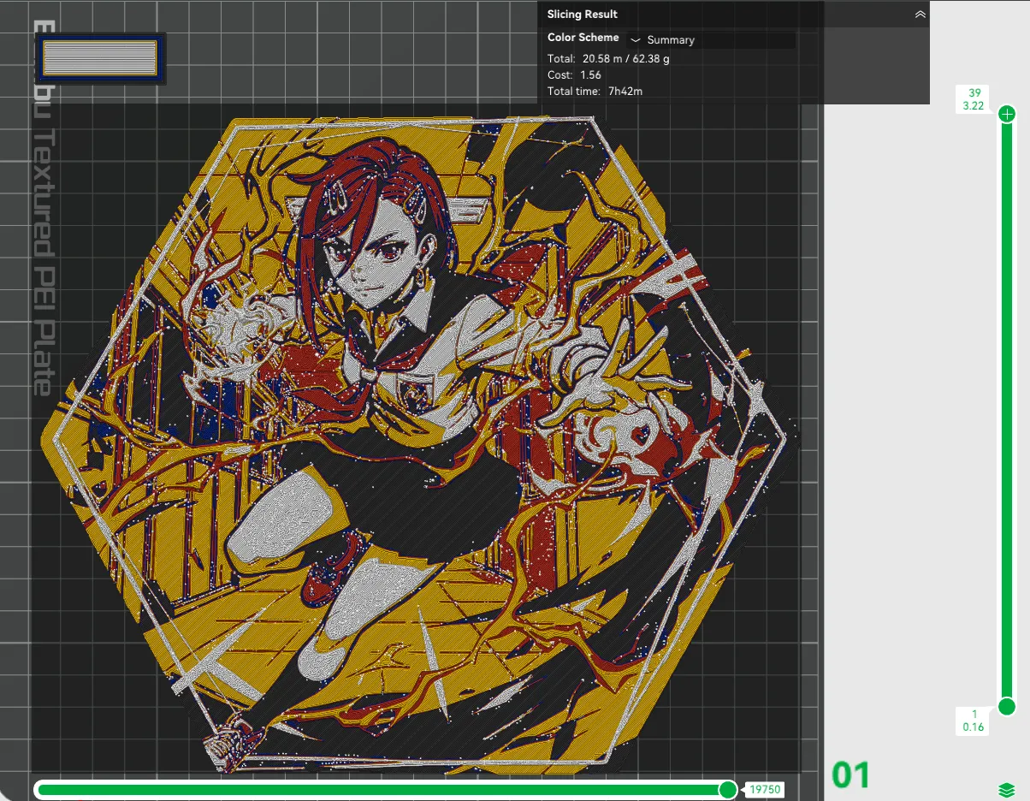This screenshot has height=801, width=1030.
Task: Click the Slicing Result panel title
Action: point(583,15)
